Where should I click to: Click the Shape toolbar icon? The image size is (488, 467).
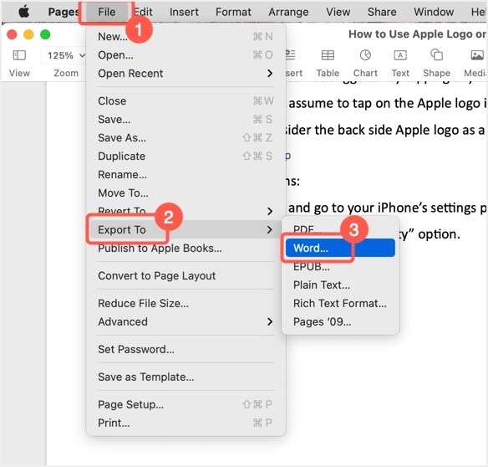click(436, 55)
